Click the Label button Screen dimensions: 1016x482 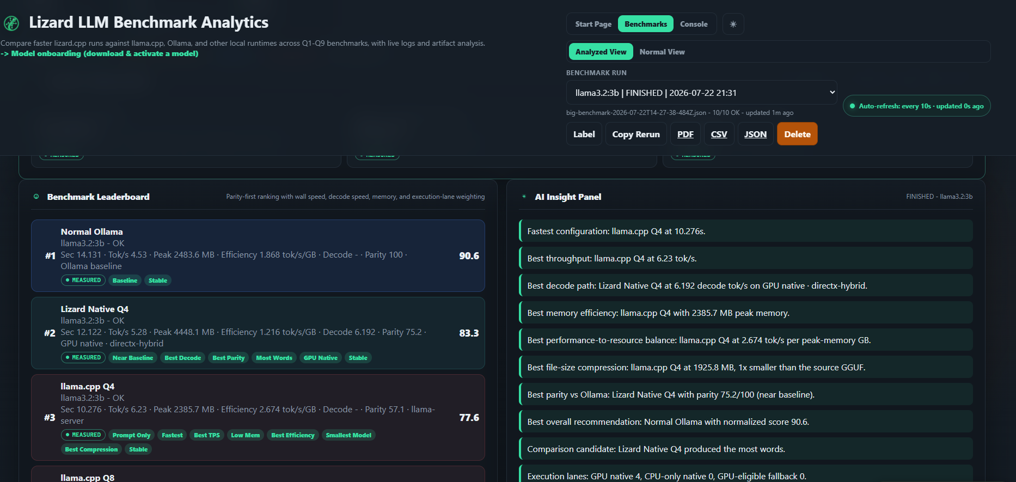584,134
